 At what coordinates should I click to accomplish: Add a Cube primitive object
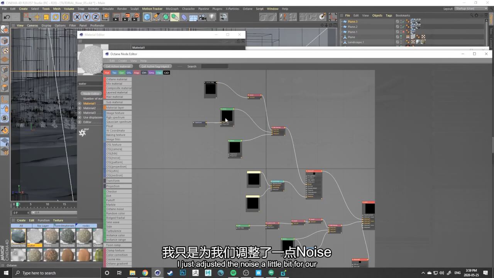(147, 17)
